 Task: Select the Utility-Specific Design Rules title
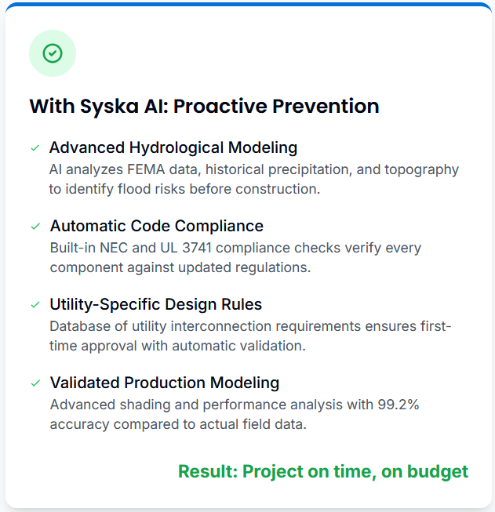click(x=155, y=304)
